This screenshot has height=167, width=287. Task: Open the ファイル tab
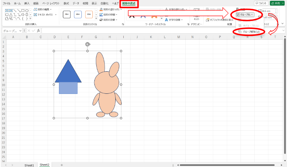coord(6,3)
